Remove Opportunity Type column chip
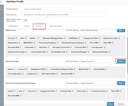The height and width of the screenshot is (106, 128). pyautogui.click(x=119, y=38)
